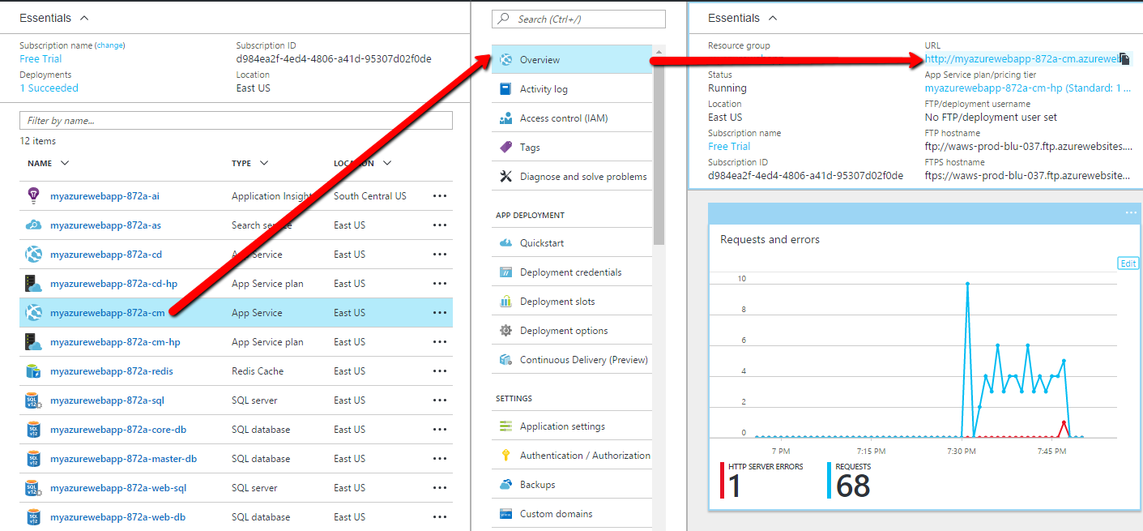Open Activity log in the menu
The width and height of the screenshot is (1143, 531).
click(572, 89)
